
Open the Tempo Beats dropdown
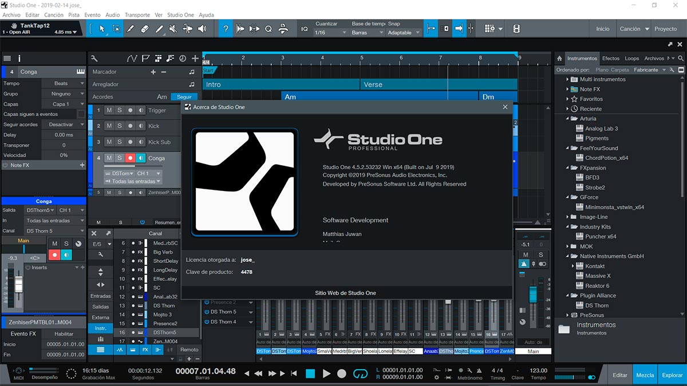pos(63,83)
